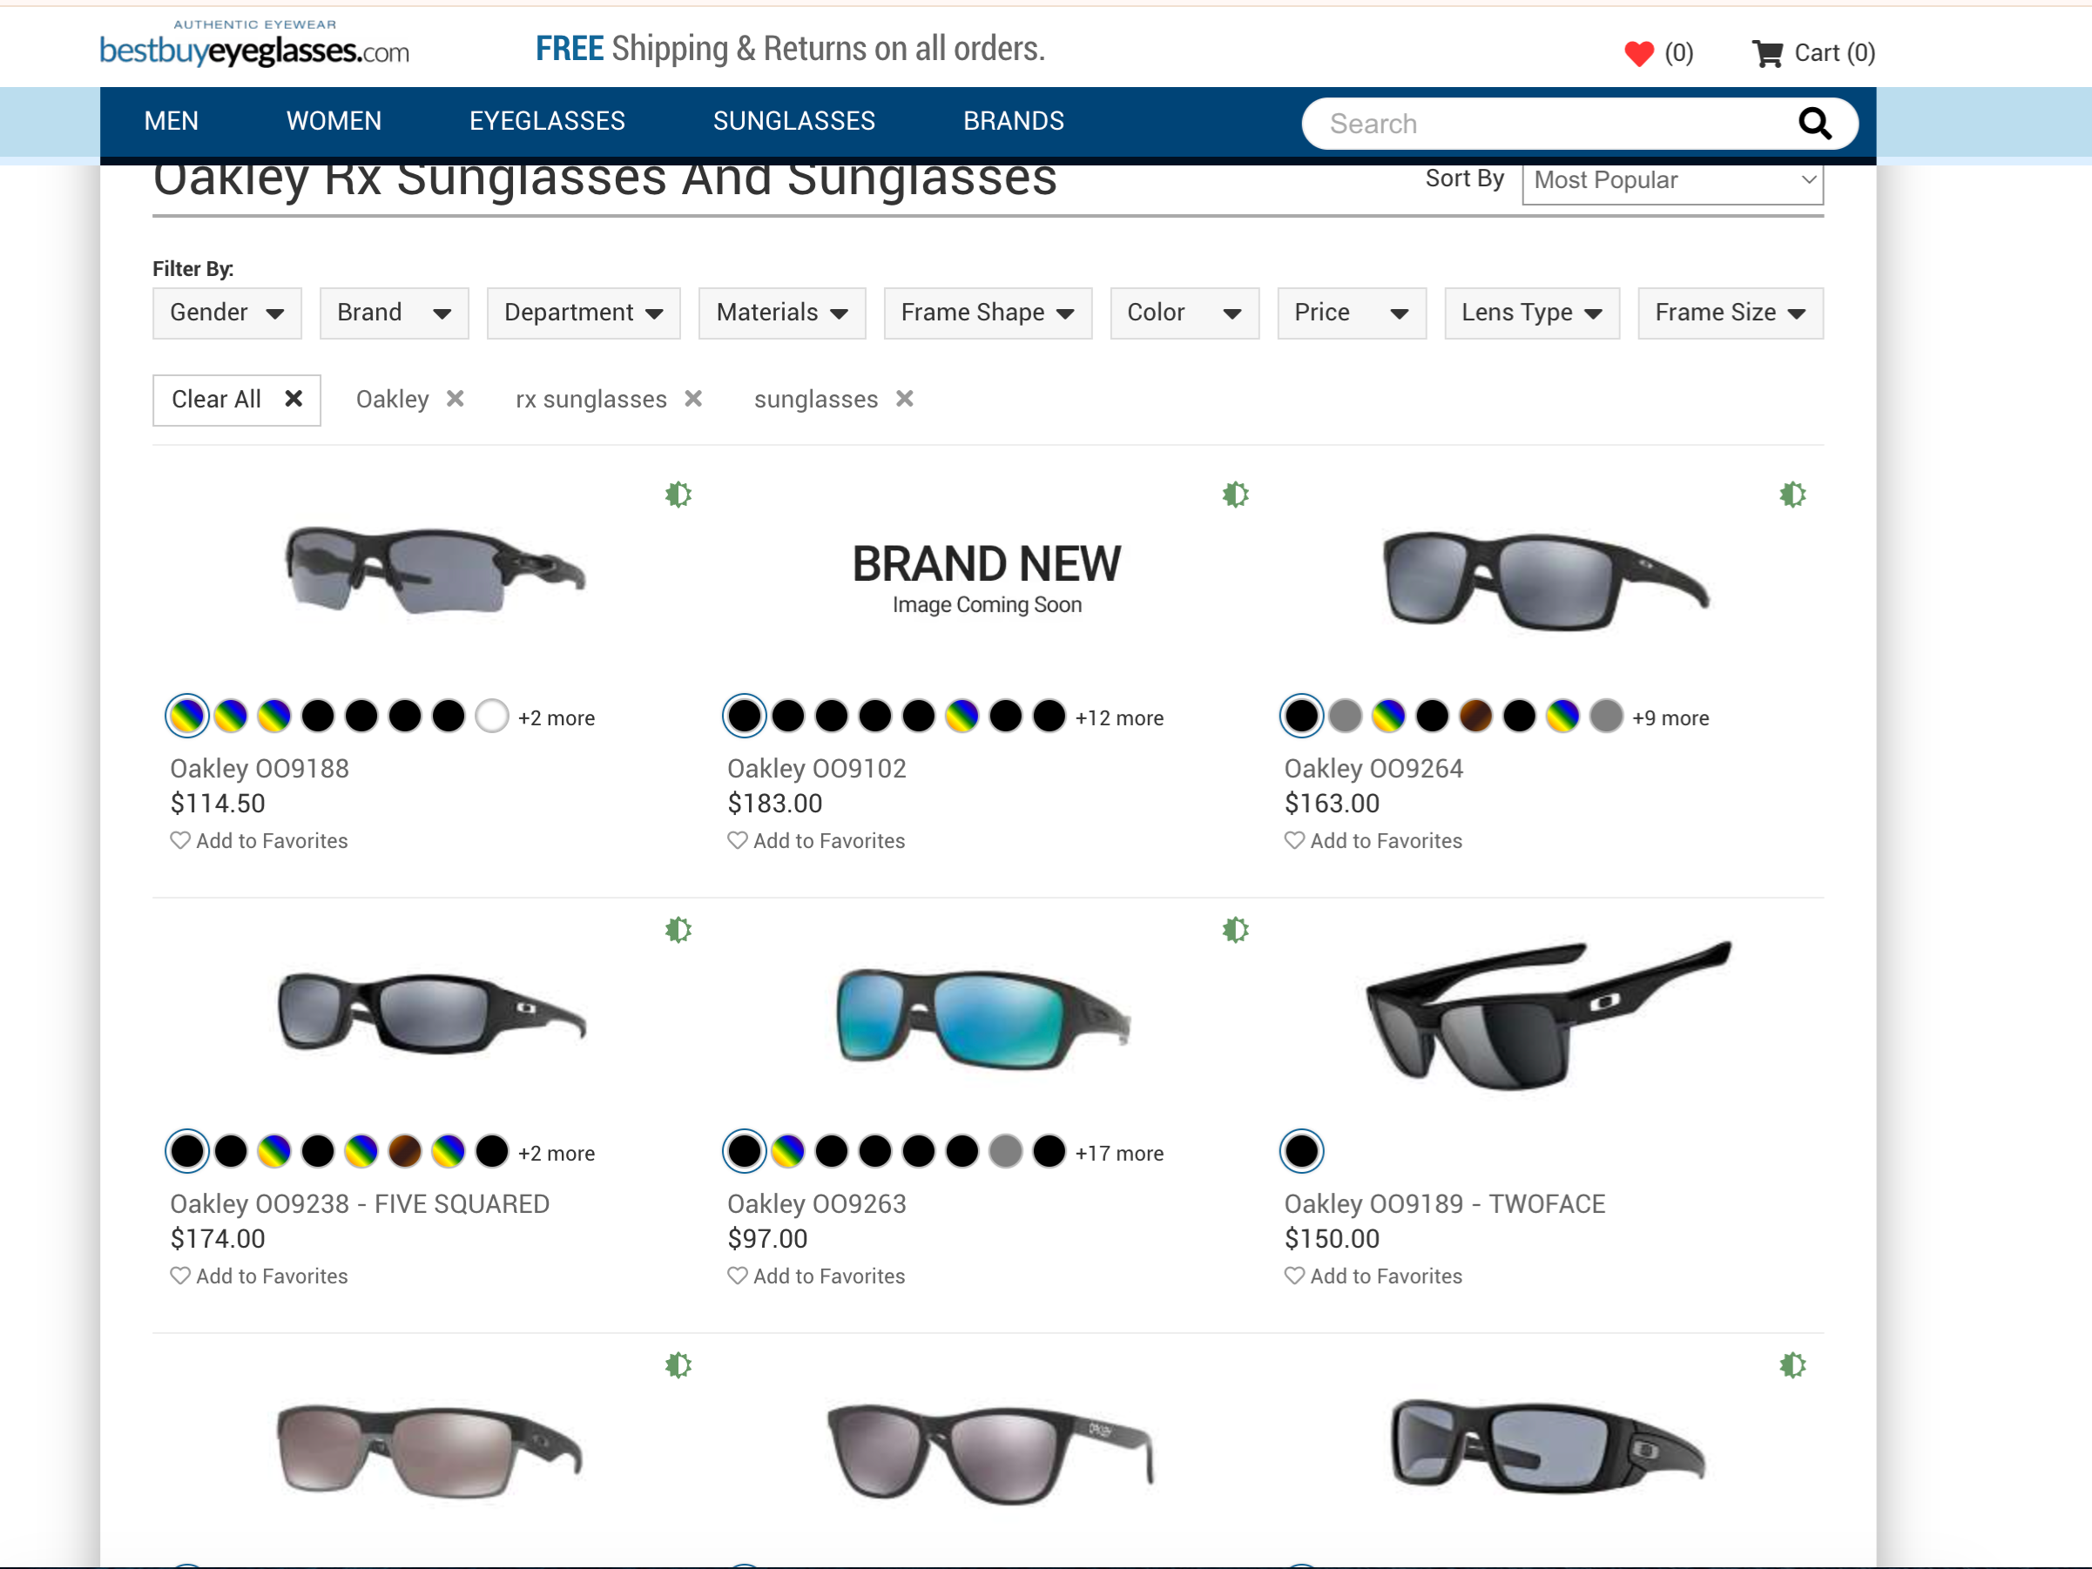Click the Cart (0) link
Viewport: 2092px width, 1569px height.
pyautogui.click(x=1814, y=53)
